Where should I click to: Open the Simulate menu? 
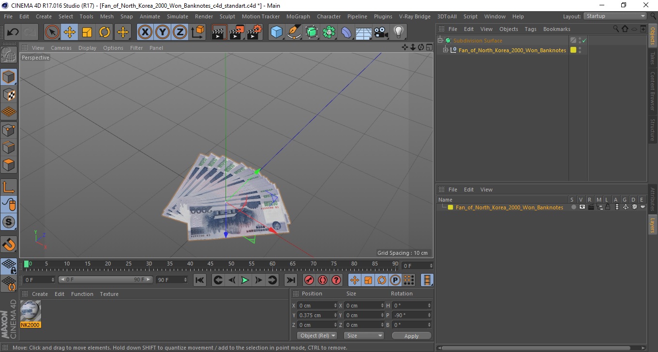178,16
